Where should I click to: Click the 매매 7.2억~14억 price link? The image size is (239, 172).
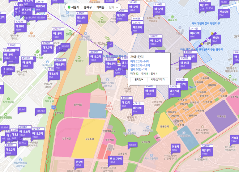(x=140, y=61)
